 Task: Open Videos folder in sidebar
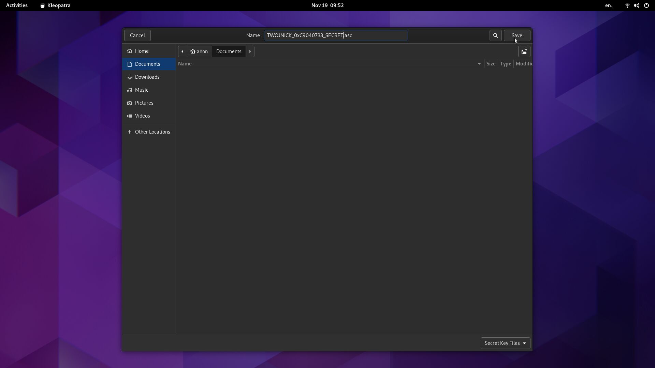142,116
